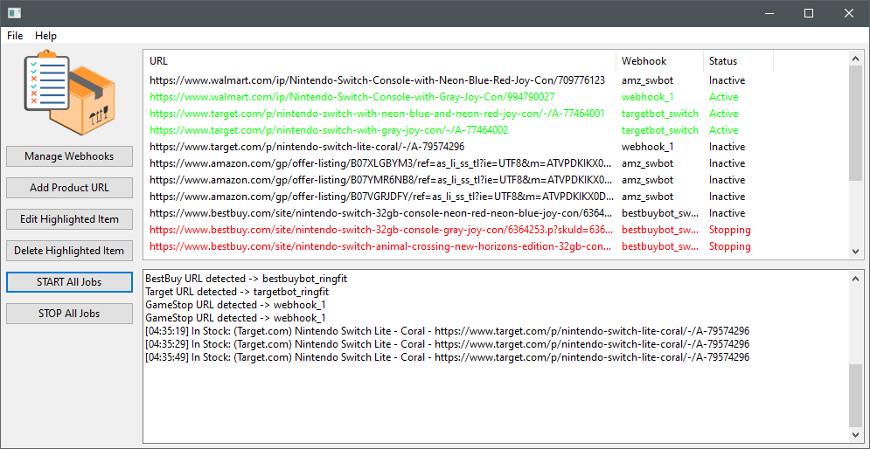Click the URL list scrollbar thumb
Viewport: 870px width, 449px height.
855,123
